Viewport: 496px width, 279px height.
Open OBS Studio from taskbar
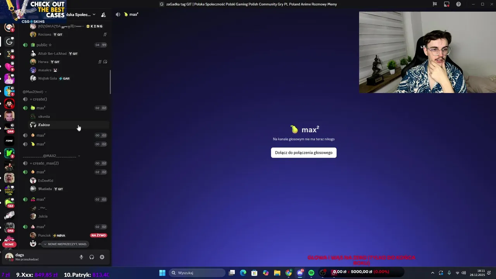(323, 273)
